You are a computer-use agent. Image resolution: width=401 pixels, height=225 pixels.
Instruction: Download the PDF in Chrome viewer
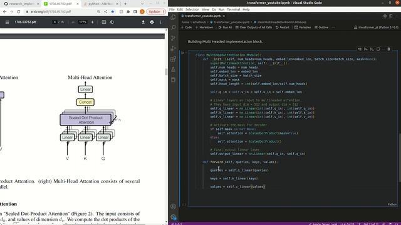[143, 22]
